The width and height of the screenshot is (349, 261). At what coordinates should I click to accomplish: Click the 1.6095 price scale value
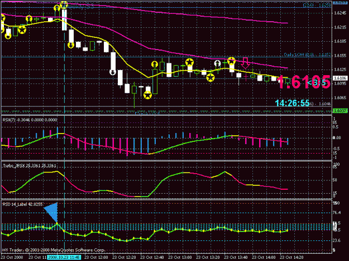click(340, 83)
